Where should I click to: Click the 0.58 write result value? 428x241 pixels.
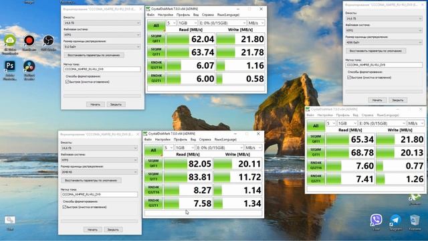tap(255, 79)
